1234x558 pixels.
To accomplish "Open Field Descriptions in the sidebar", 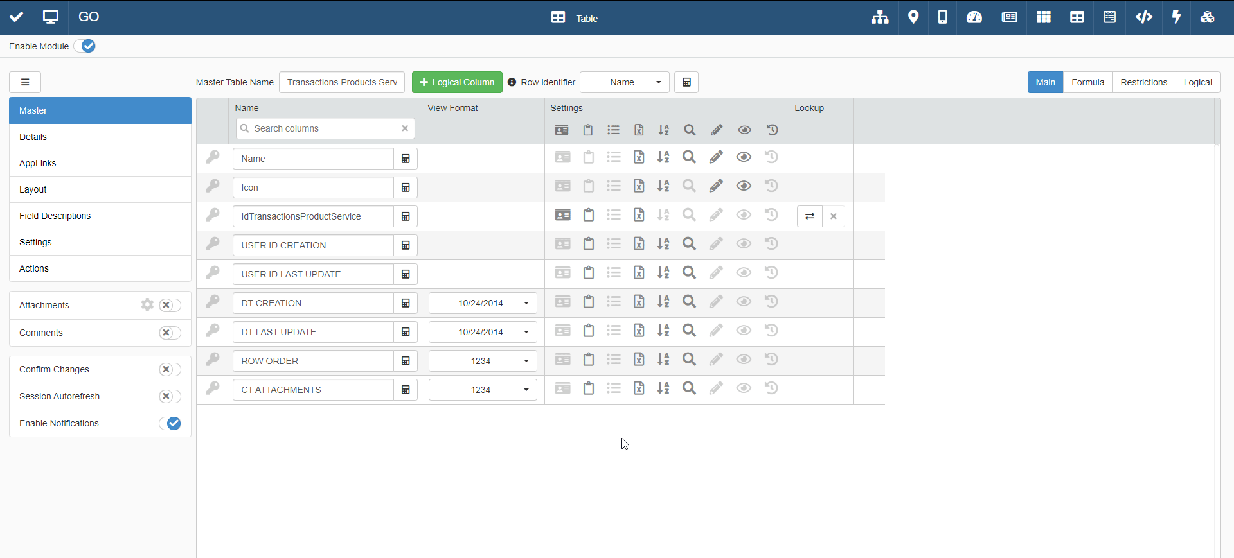I will tap(55, 216).
